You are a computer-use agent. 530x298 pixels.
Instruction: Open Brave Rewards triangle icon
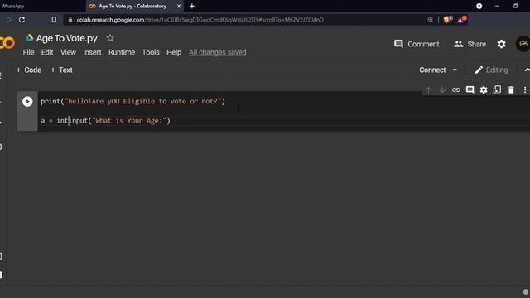461,20
